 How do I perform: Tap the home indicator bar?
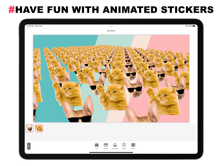(x=111, y=152)
